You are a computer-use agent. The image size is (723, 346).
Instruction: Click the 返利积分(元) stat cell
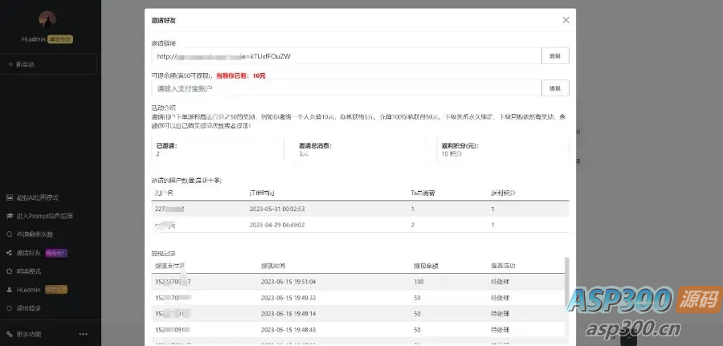point(503,150)
